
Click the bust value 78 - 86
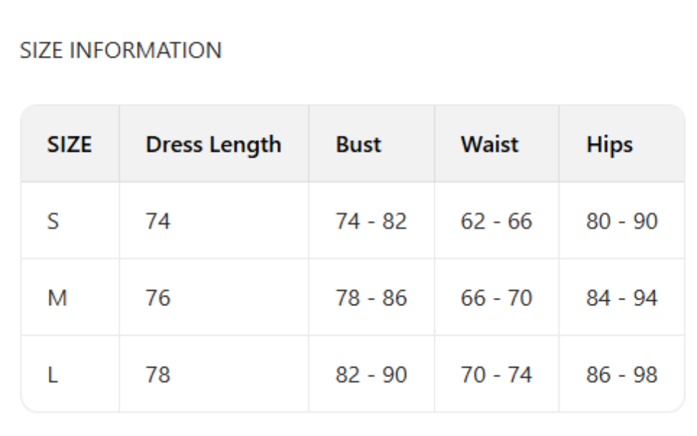(x=371, y=298)
